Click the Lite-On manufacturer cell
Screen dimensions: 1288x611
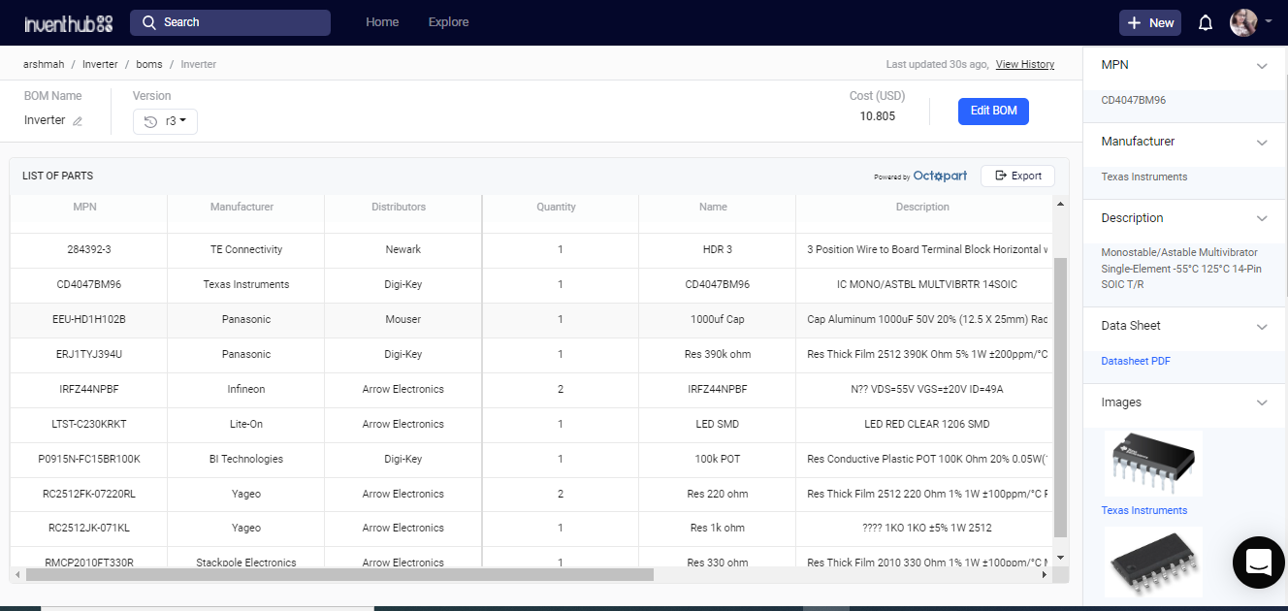click(x=246, y=425)
